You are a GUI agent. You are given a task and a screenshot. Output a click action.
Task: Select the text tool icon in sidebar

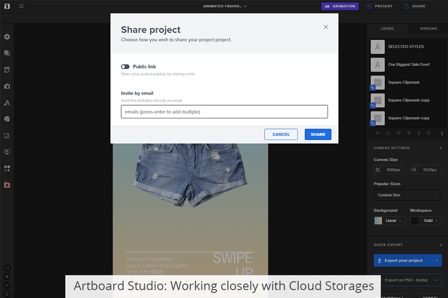click(x=7, y=102)
